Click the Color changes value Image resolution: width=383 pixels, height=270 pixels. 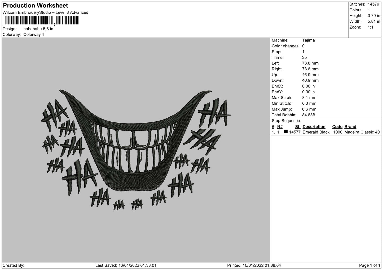[x=303, y=46]
